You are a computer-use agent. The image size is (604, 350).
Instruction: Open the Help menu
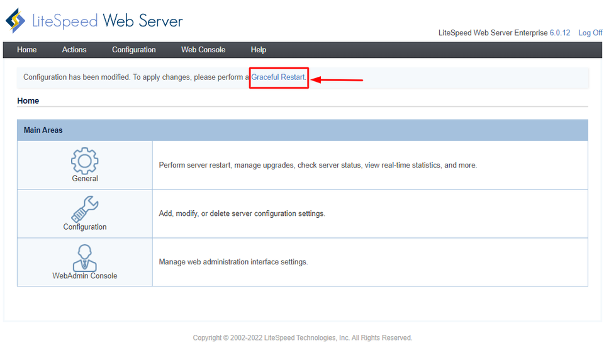[258, 50]
